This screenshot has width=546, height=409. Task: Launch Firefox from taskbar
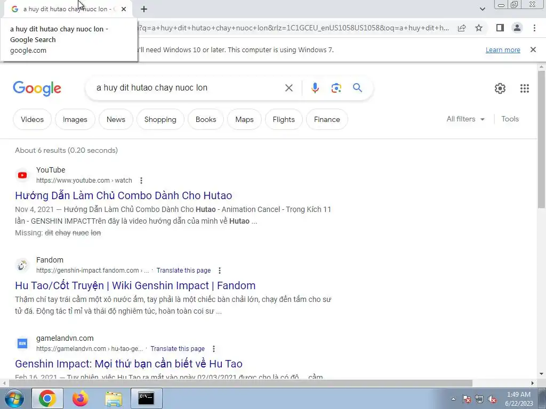81,398
